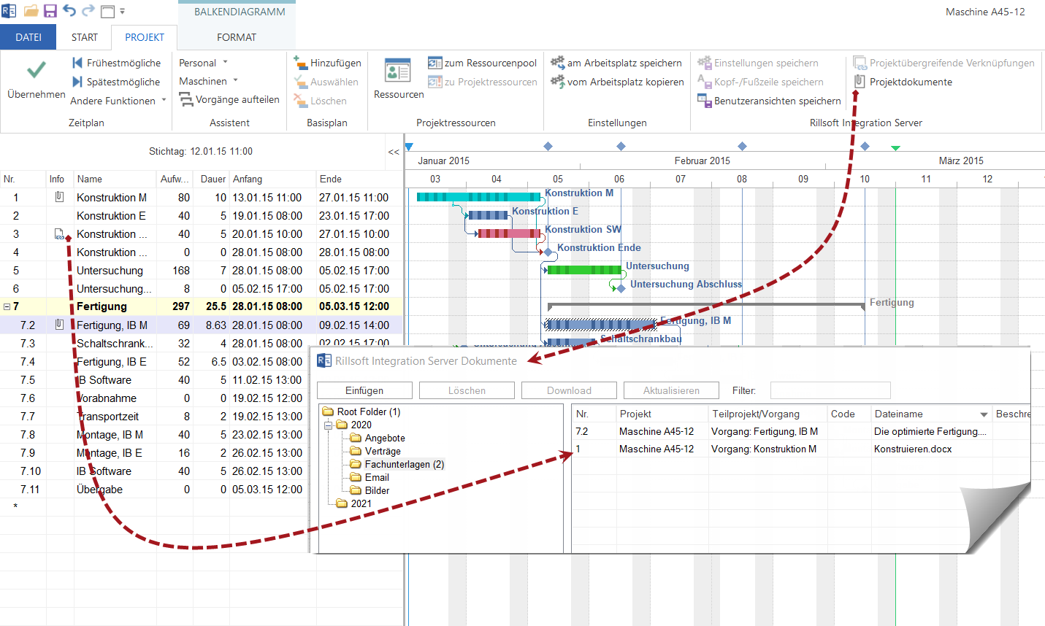This screenshot has height=626, width=1045.
Task: Switch to the START ribbon tab
Action: (x=85, y=37)
